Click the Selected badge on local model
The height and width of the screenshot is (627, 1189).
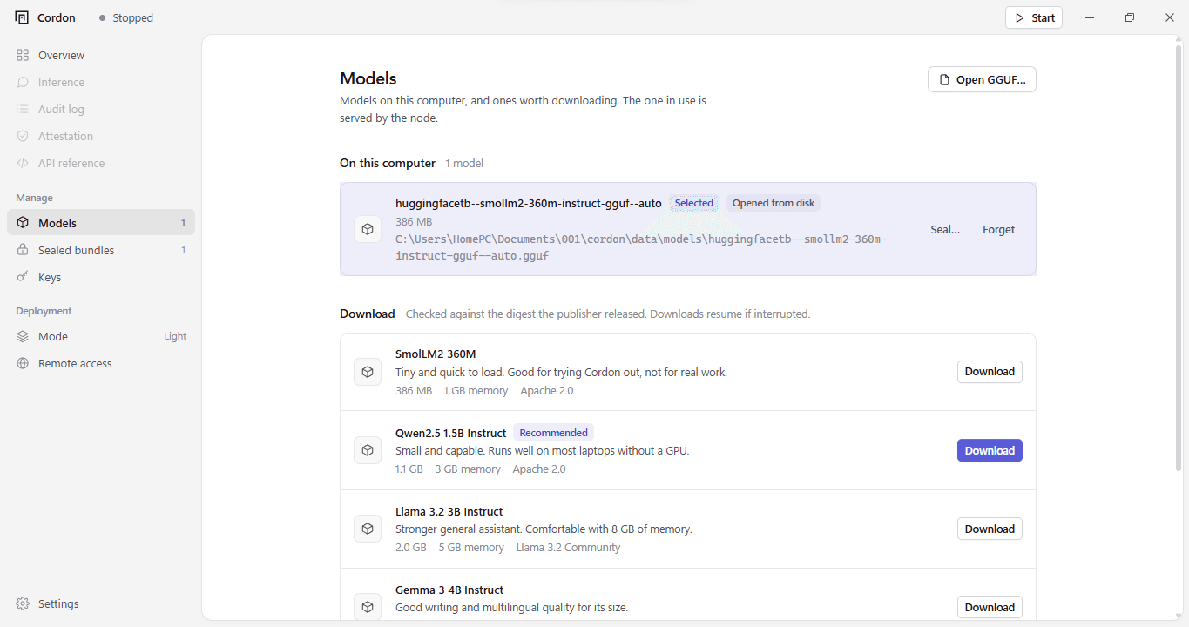pos(694,203)
